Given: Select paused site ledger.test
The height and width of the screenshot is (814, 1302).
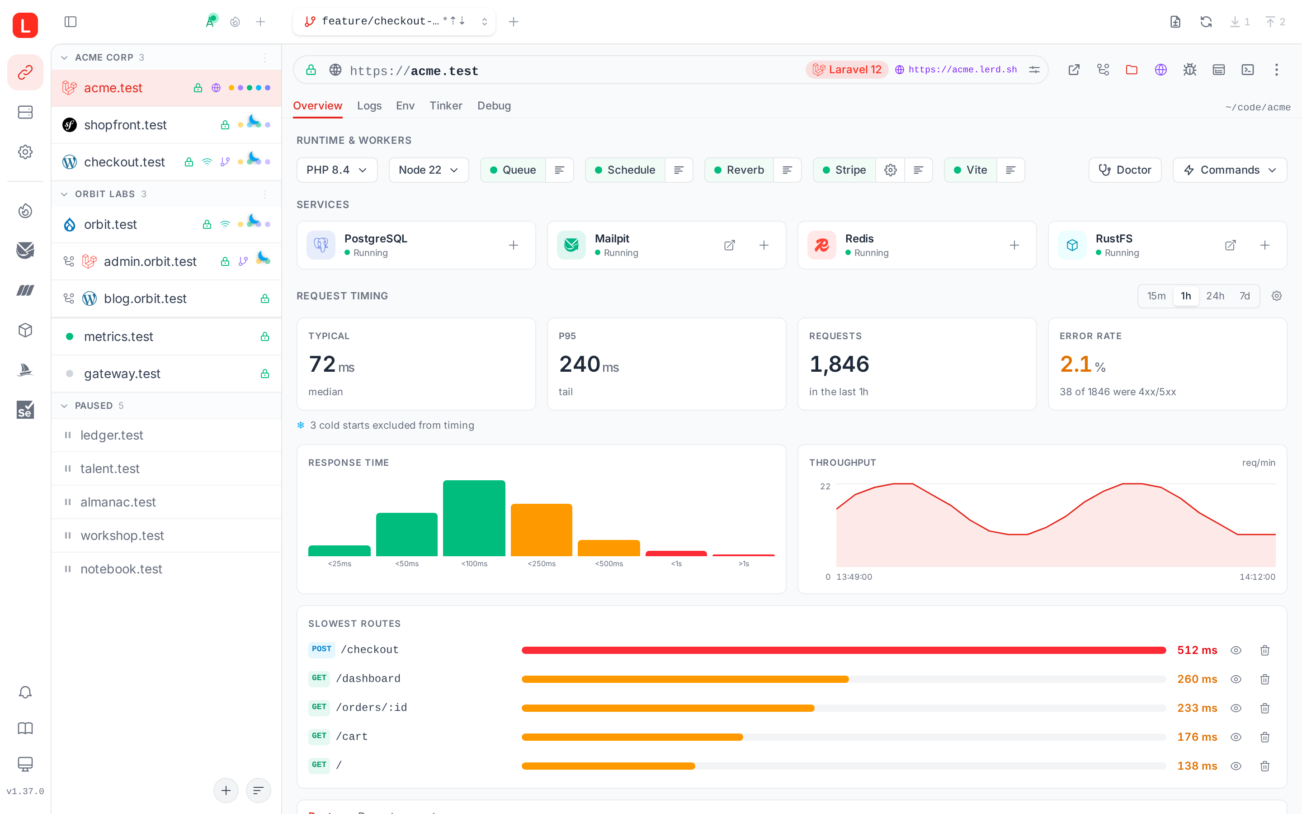Looking at the screenshot, I should pyautogui.click(x=166, y=435).
